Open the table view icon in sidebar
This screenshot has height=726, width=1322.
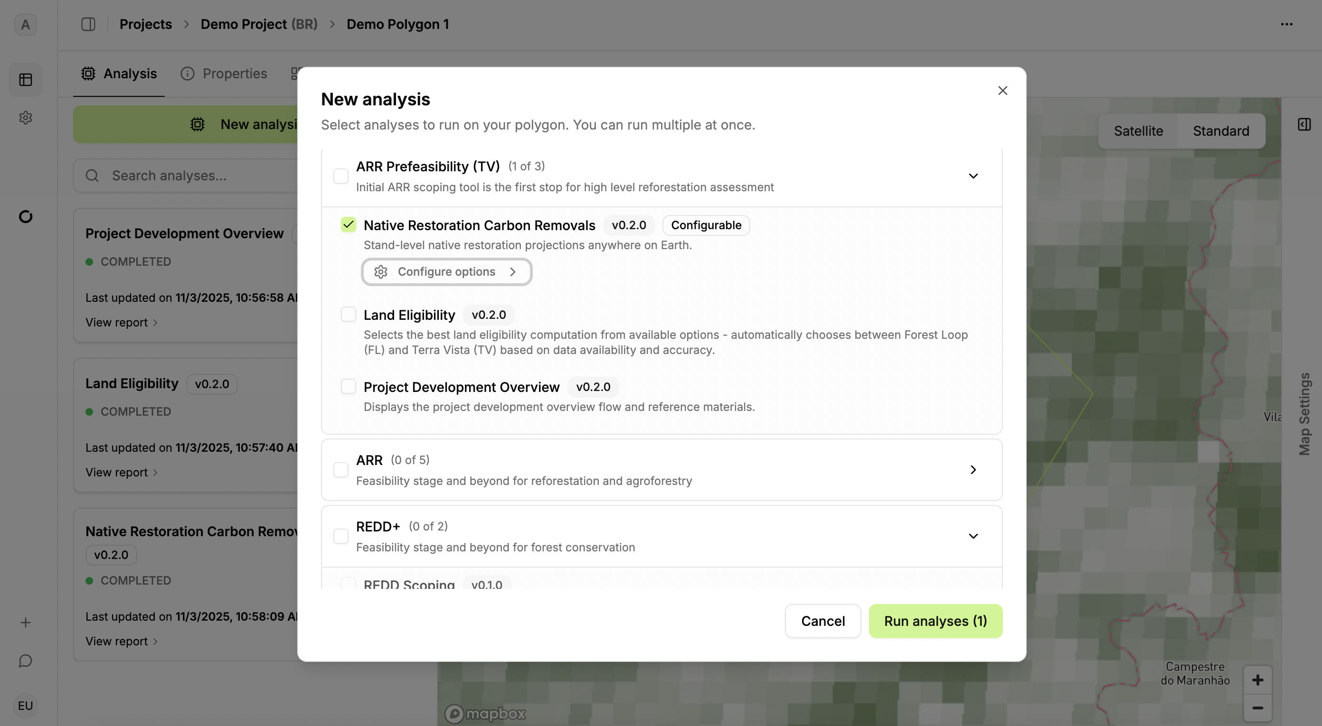26,79
